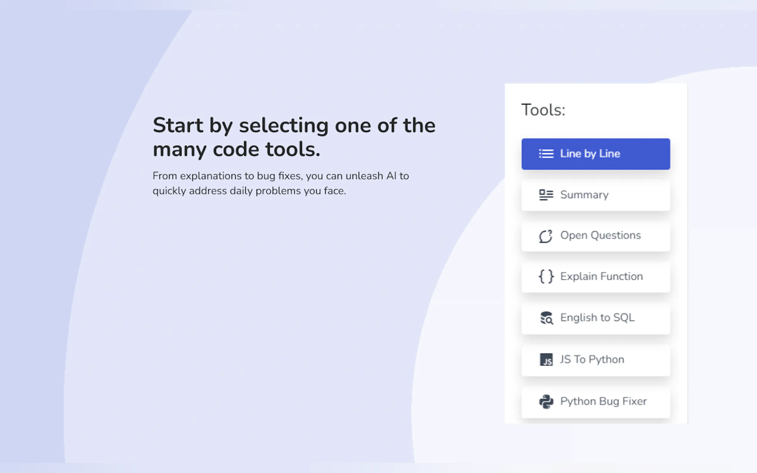Click the curly braces Explain Function icon
This screenshot has width=757, height=473.
coord(546,277)
